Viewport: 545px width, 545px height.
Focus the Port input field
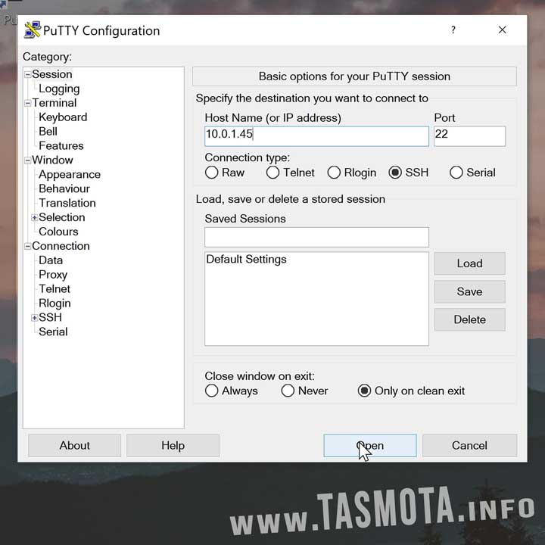469,136
